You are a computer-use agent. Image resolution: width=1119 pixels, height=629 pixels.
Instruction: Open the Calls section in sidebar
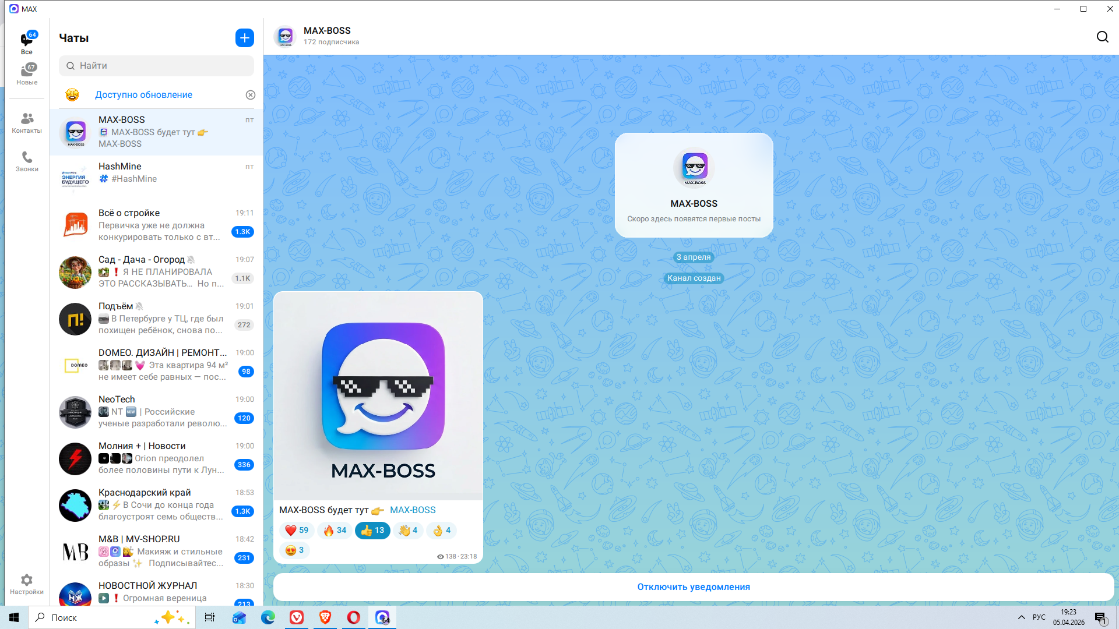pos(27,161)
